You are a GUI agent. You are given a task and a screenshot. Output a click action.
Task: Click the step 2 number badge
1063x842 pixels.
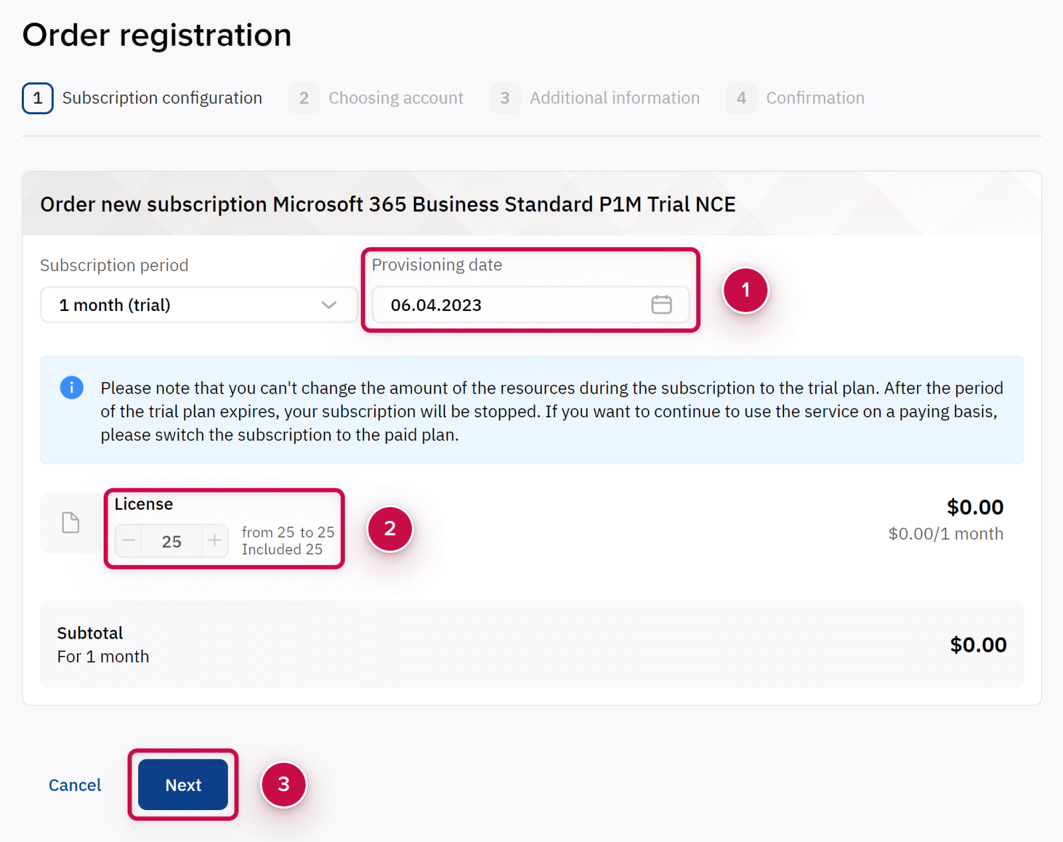click(304, 98)
